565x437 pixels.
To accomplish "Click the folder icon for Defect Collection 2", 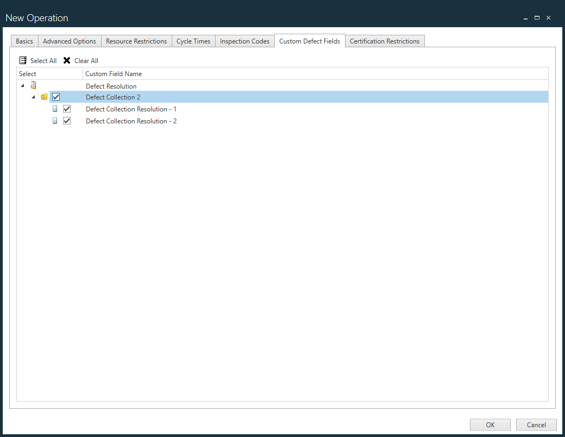I will pos(44,96).
